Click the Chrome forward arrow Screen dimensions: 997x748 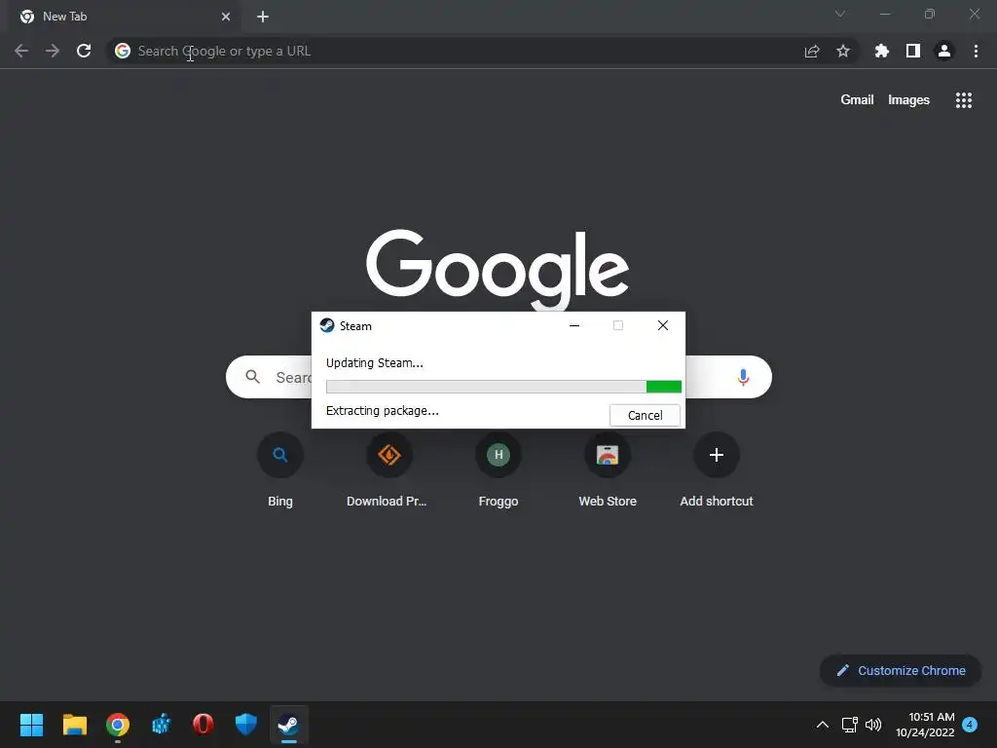(x=53, y=51)
